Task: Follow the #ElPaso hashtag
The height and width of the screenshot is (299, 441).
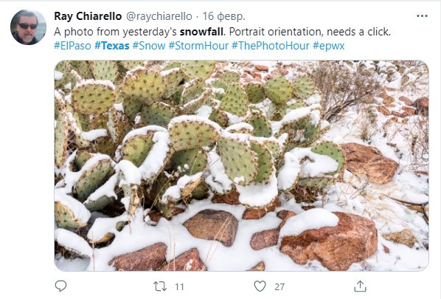Action: tap(72, 46)
